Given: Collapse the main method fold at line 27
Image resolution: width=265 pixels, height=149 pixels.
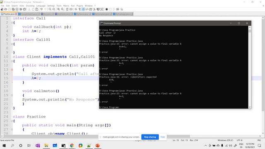Looking at the screenshot, I should click(12, 130).
